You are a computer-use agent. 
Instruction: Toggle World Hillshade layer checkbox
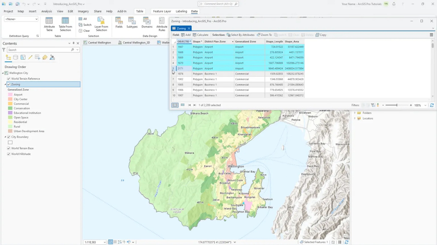[x=9, y=154]
